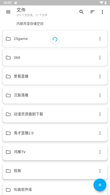Tap the 文件 title header
The width and height of the screenshot is (110, 195).
[x=21, y=10]
